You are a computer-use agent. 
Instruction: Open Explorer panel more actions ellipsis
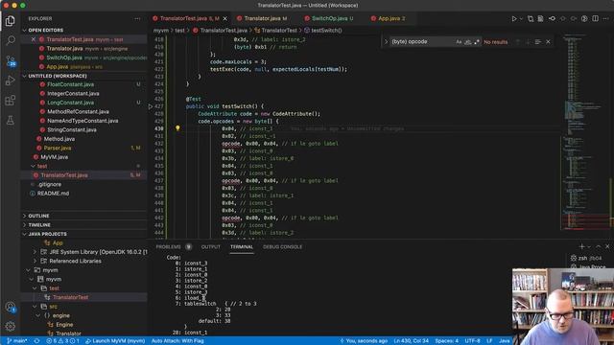click(x=137, y=18)
